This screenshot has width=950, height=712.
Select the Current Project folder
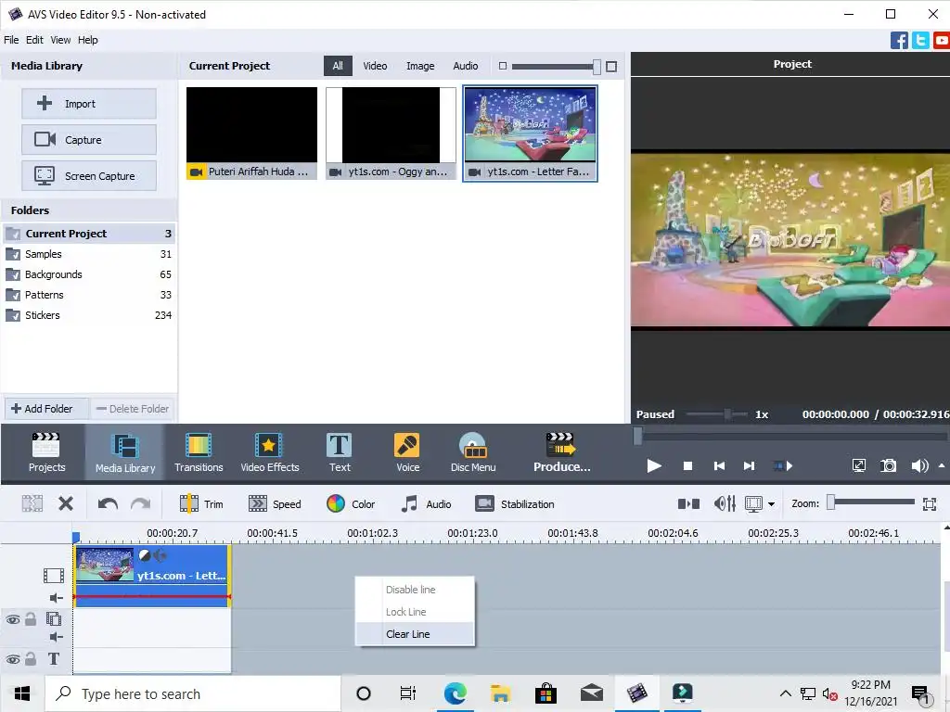[x=88, y=234]
